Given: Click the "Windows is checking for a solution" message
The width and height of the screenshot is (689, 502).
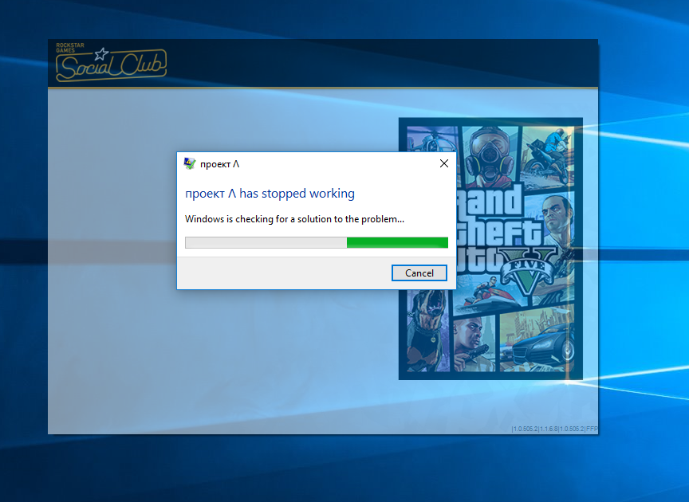Looking at the screenshot, I should pyautogui.click(x=294, y=219).
